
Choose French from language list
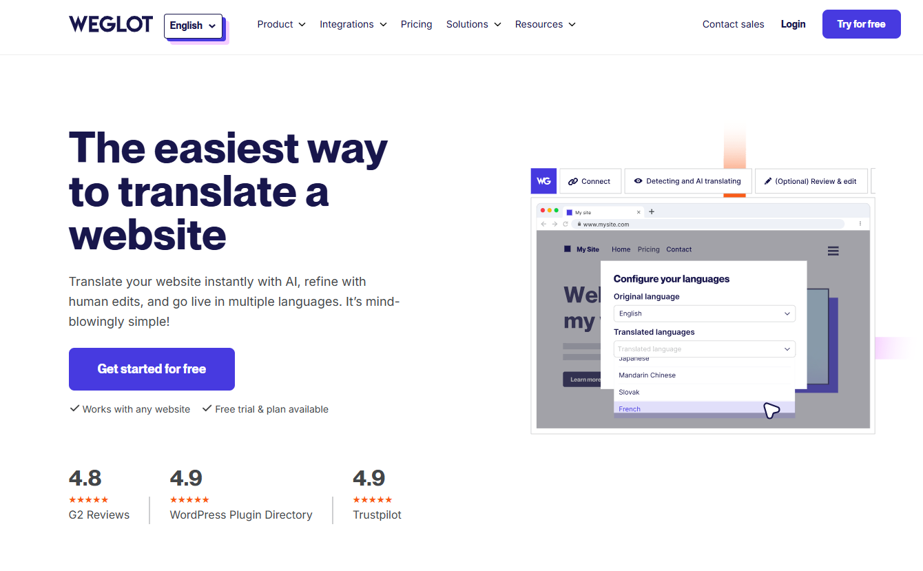click(705, 409)
